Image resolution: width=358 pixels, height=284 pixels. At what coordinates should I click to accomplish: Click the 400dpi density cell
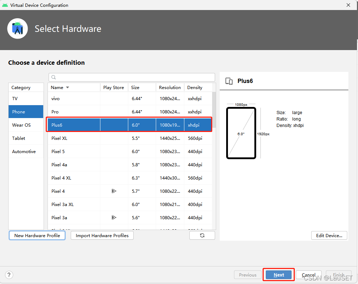pyautogui.click(x=198, y=205)
